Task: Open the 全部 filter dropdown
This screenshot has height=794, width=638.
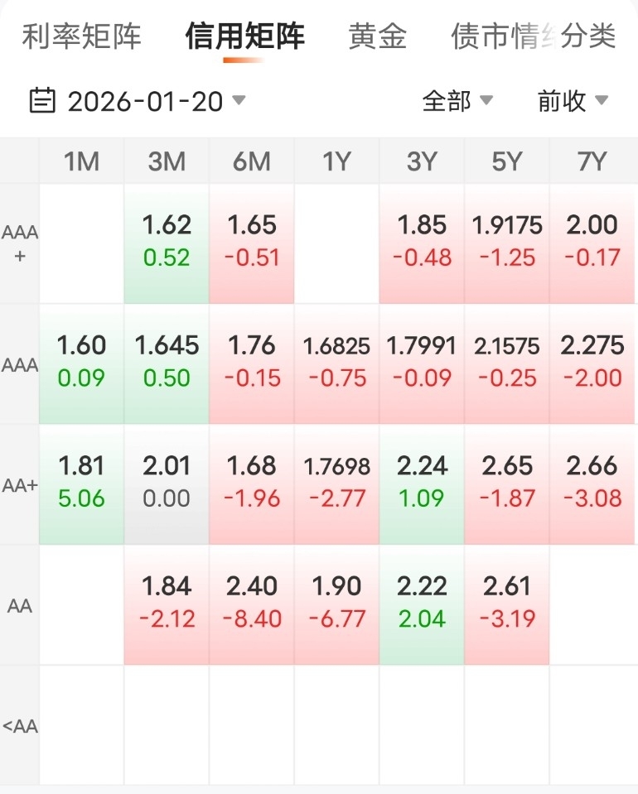Action: 457,101
